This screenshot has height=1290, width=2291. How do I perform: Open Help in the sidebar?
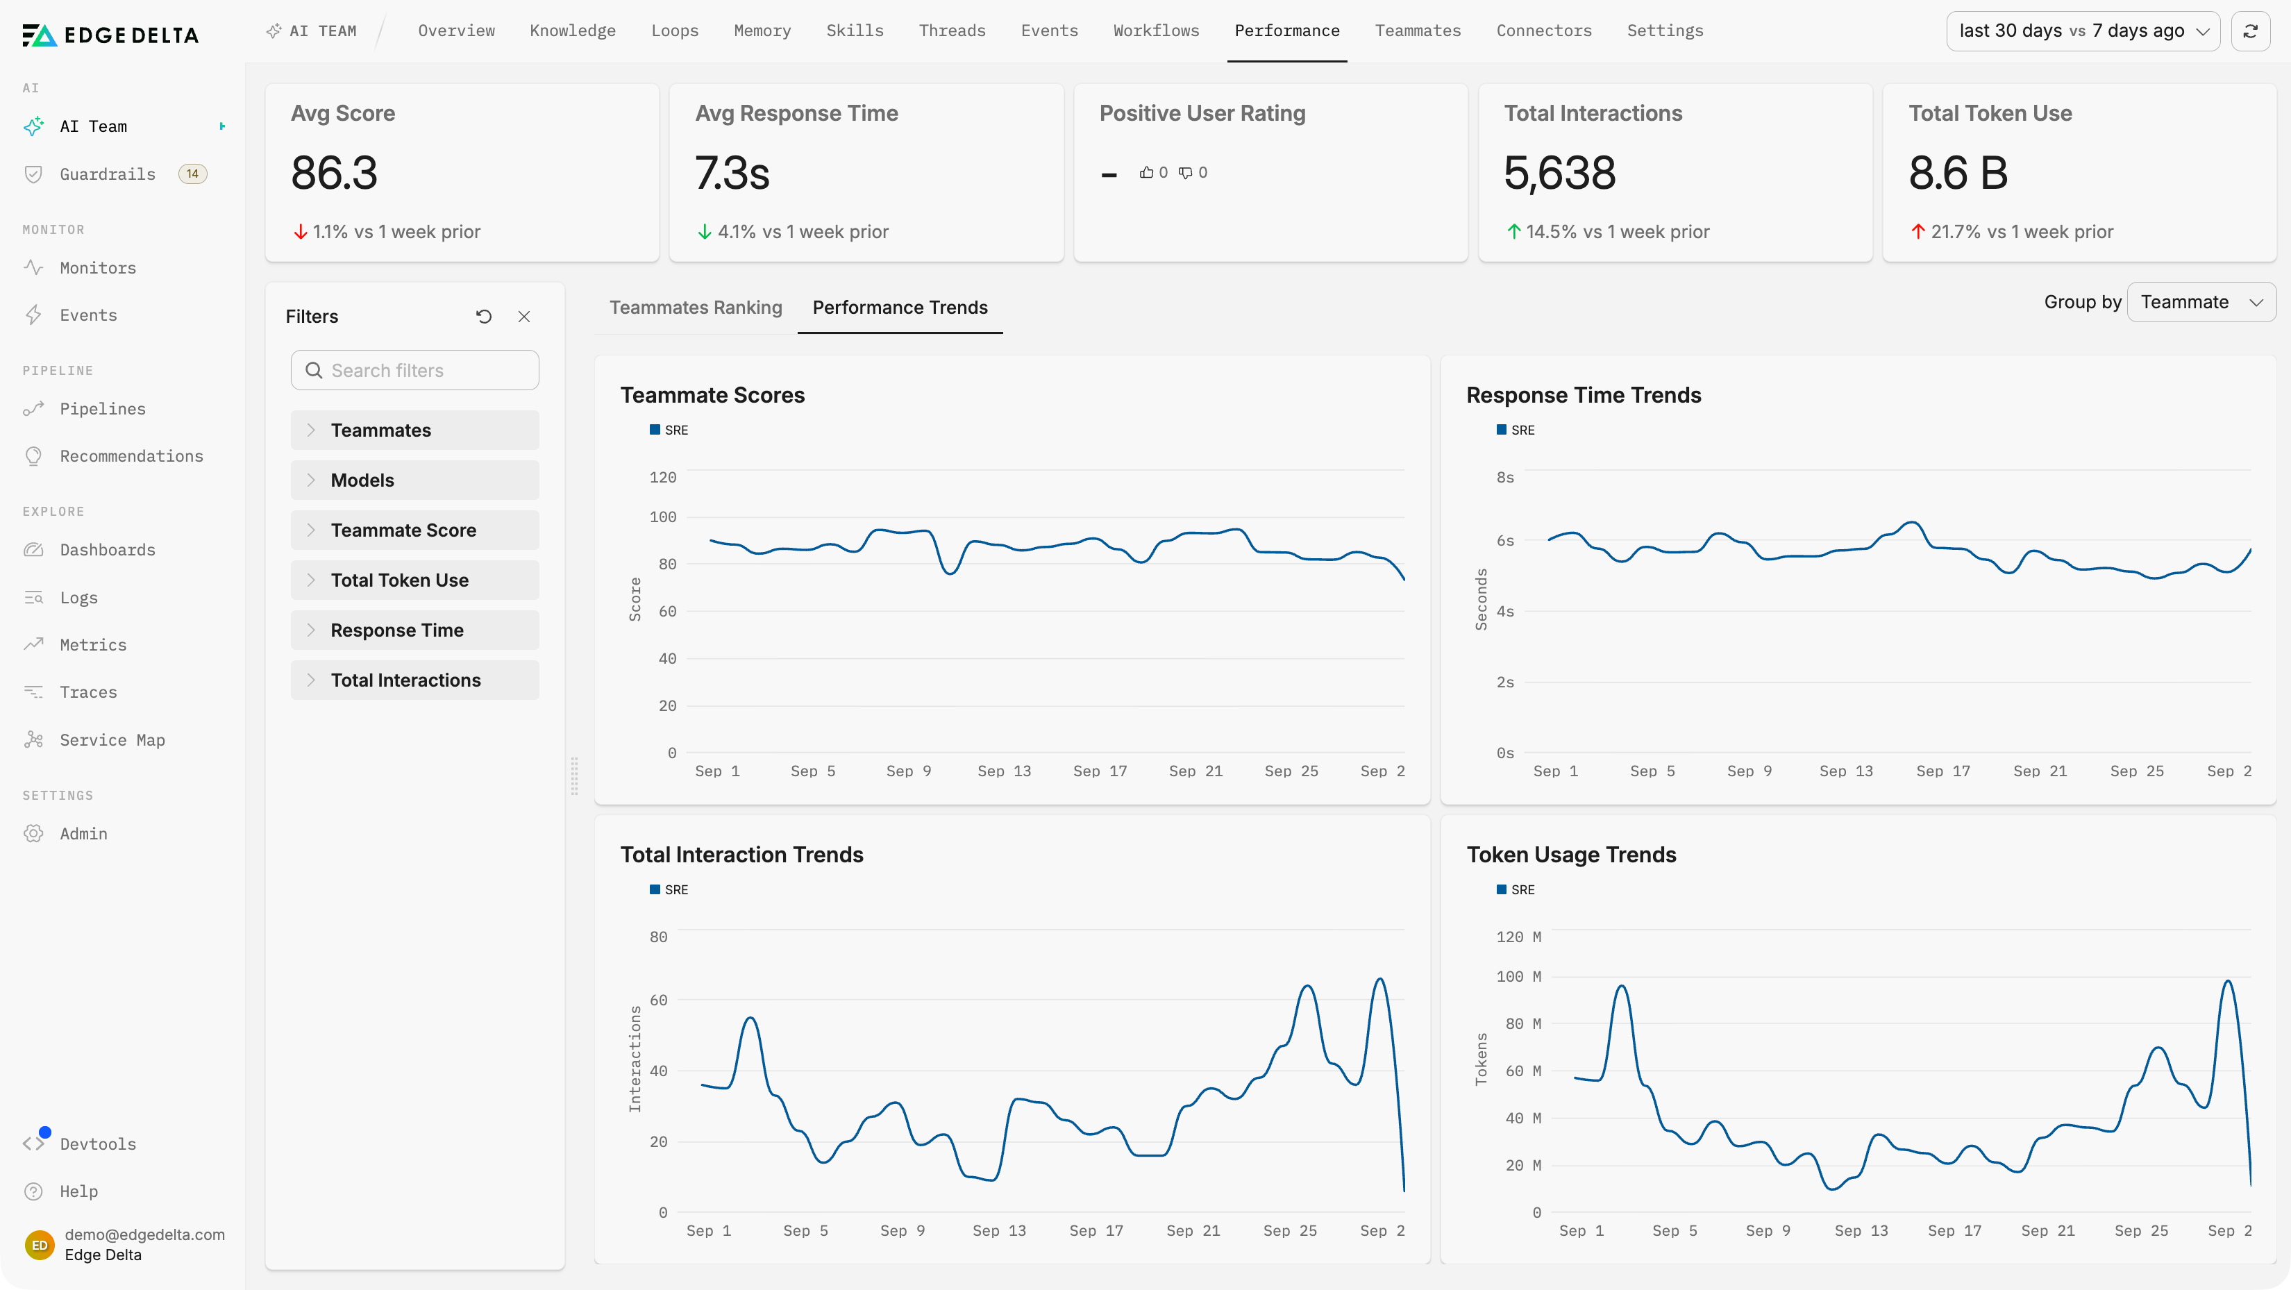(x=78, y=1191)
